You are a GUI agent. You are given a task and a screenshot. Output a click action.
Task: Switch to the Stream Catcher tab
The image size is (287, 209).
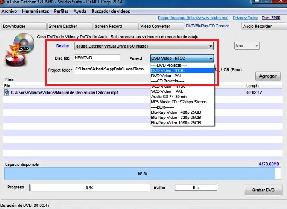[x=70, y=26]
